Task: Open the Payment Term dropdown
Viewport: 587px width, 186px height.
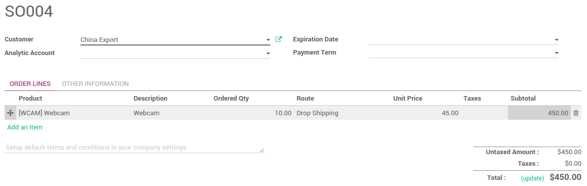Action: [x=556, y=53]
